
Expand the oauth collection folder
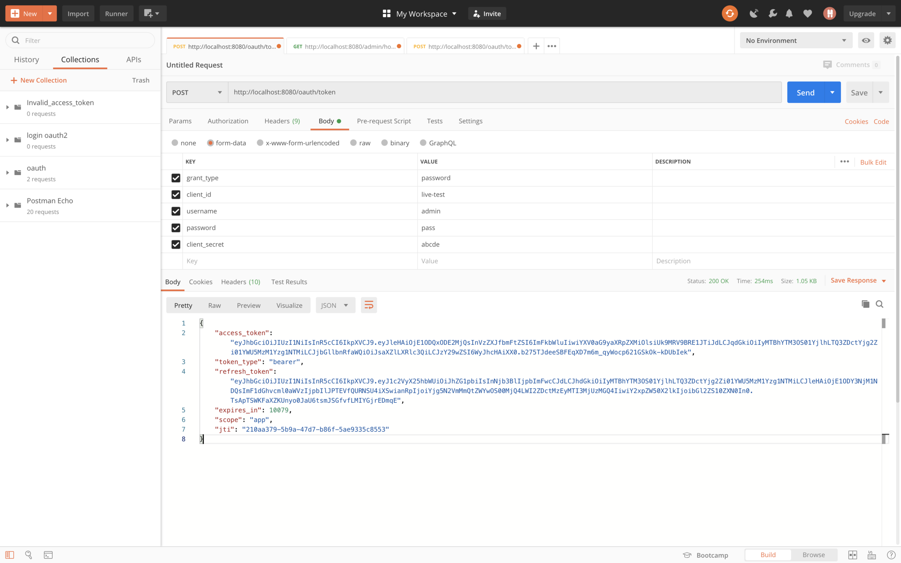tap(8, 172)
